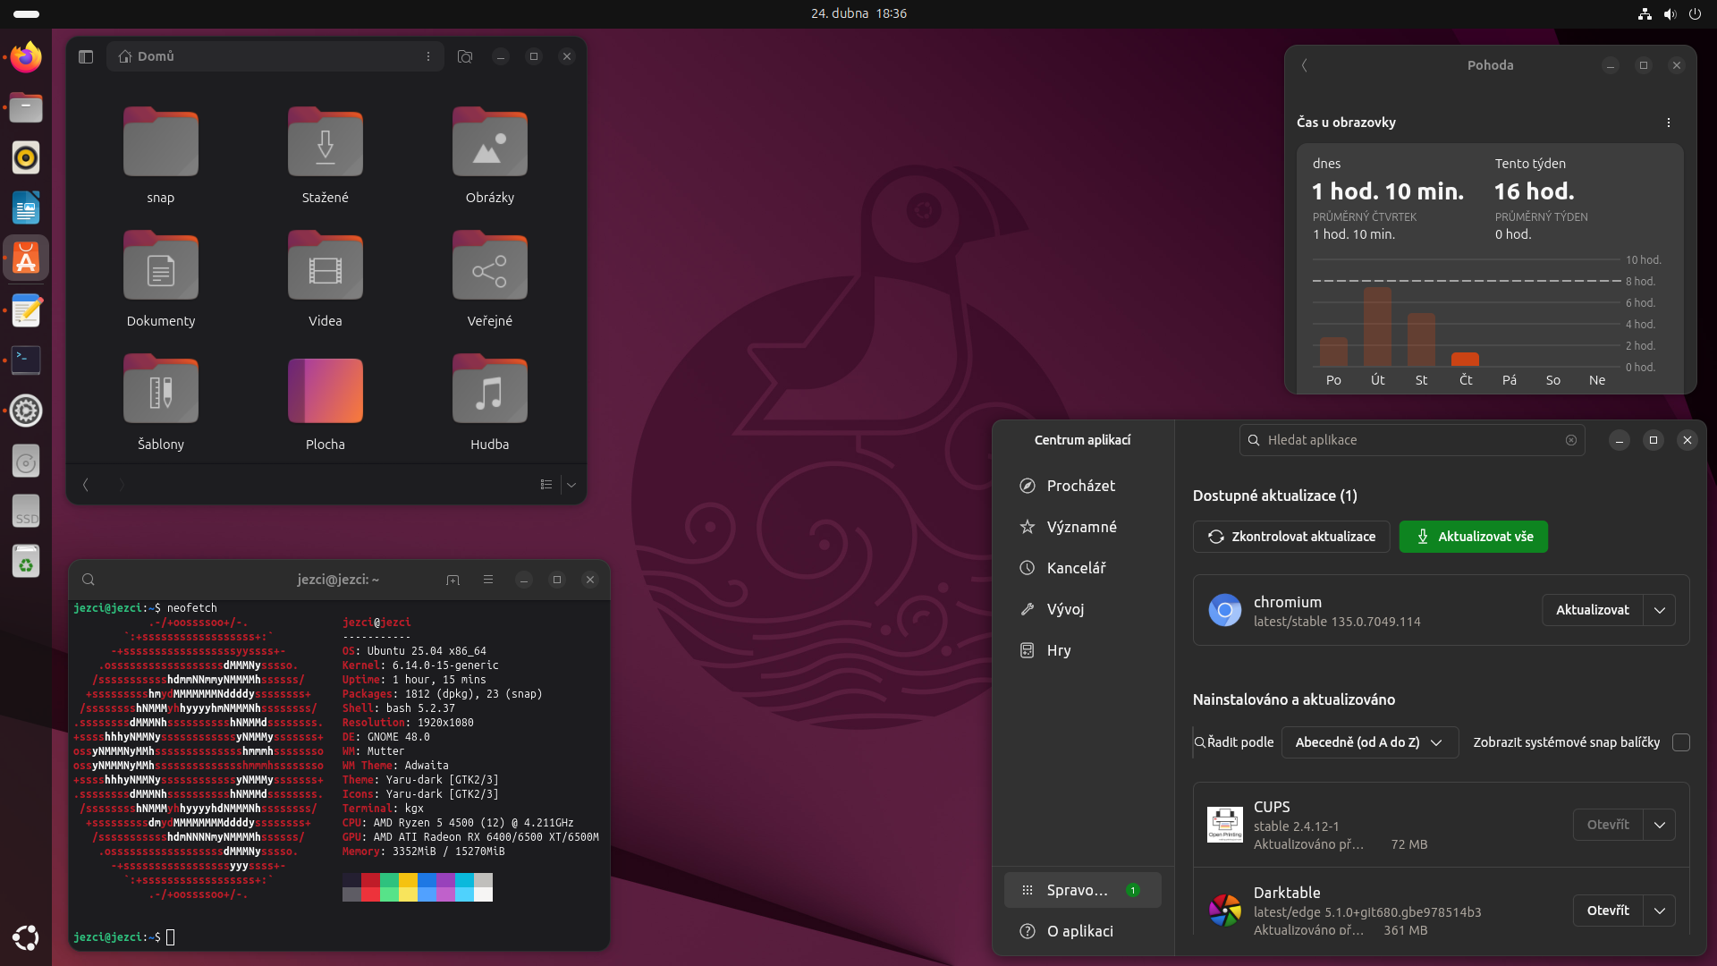Screen dimensions: 1717x966
Task: Open Rhythmbox from the dock
Action: 26,157
